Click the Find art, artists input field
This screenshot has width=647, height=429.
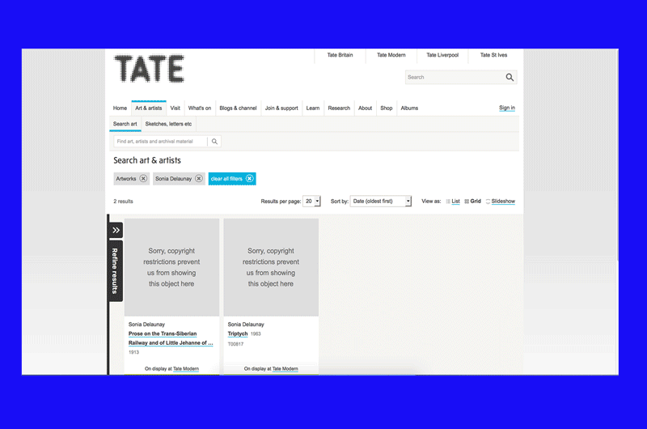(x=161, y=142)
